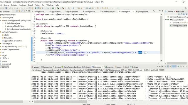Image resolution: width=188 pixels, height=105 pixels.
Task: Click Remove Launch X icon in Console
Action: point(160,66)
